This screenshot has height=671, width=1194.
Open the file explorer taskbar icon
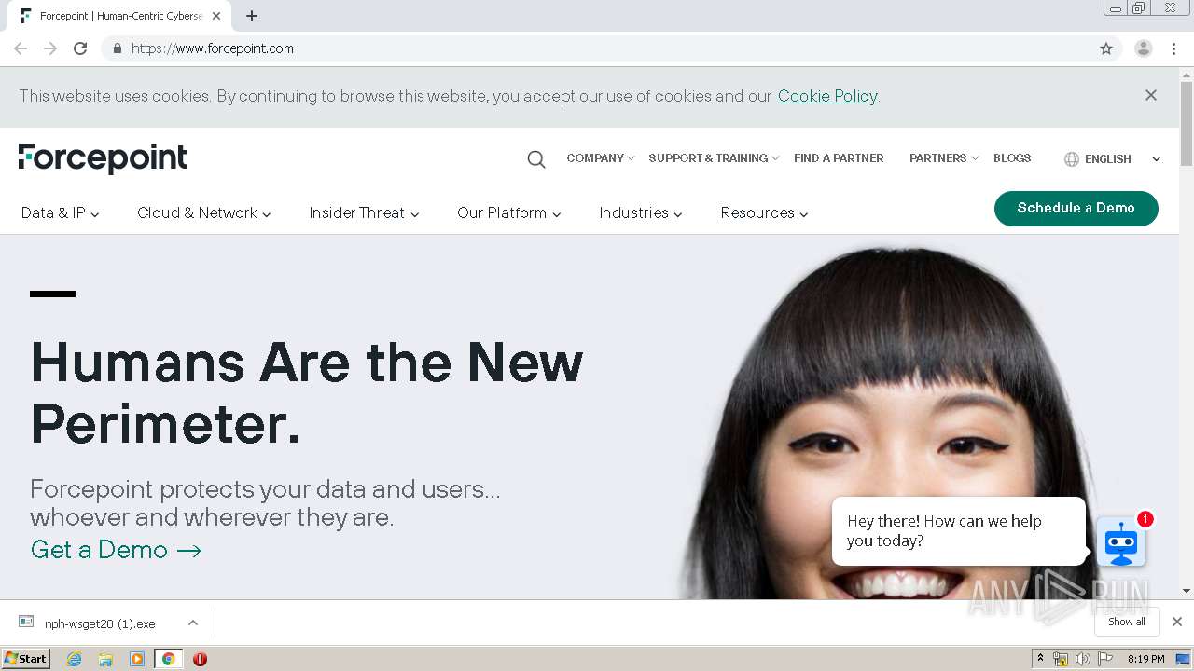click(x=105, y=659)
